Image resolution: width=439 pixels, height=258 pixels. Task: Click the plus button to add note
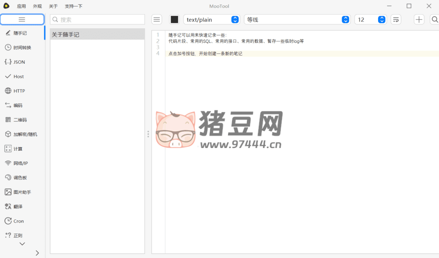pyautogui.click(x=419, y=20)
